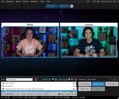Open the Tools menu
This screenshot has width=119, height=99.
click(42, 2)
